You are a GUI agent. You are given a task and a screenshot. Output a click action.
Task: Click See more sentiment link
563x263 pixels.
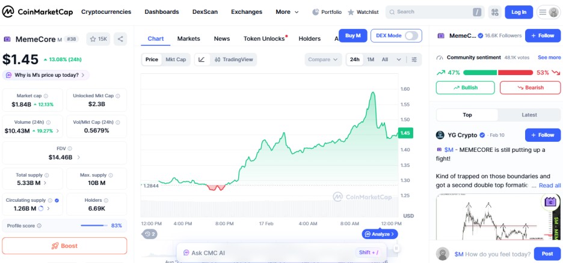[x=549, y=57]
